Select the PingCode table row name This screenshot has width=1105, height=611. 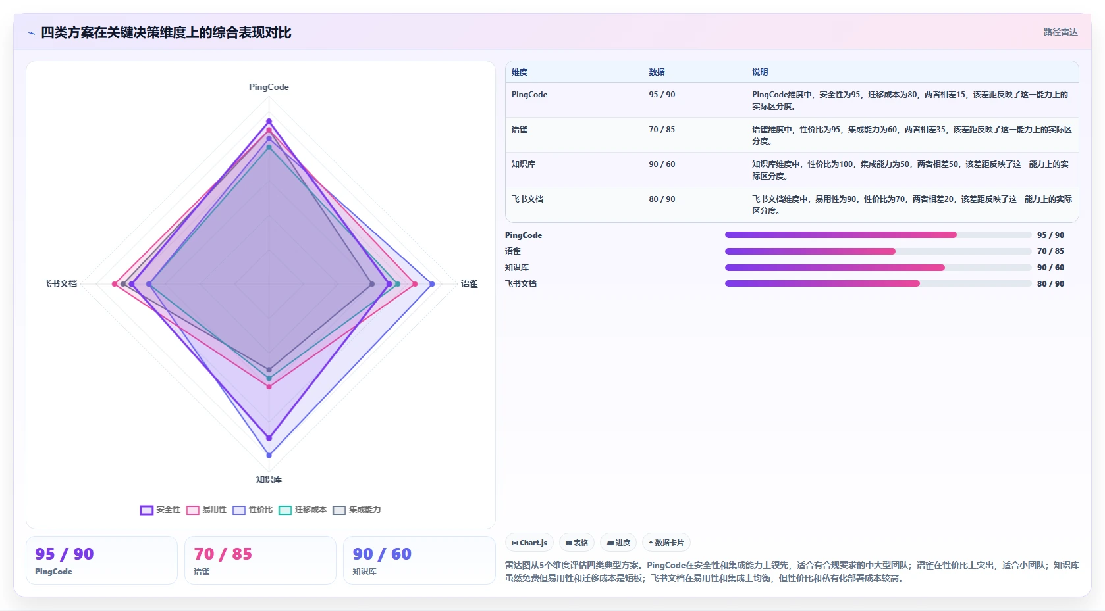529,95
